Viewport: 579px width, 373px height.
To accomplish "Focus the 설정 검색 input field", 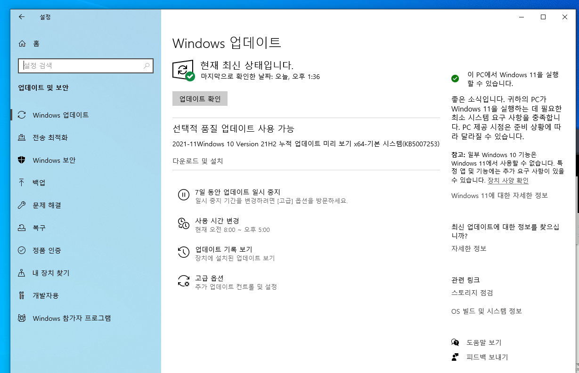I will tap(86, 66).
